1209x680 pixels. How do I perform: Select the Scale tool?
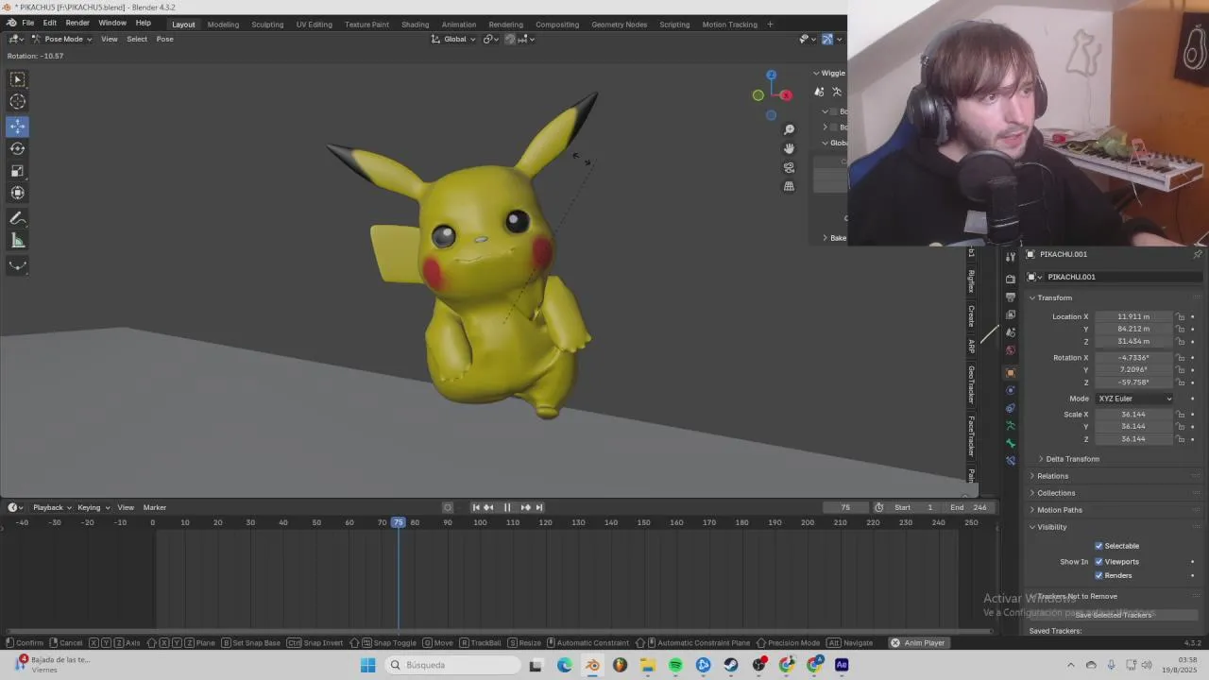click(x=17, y=171)
